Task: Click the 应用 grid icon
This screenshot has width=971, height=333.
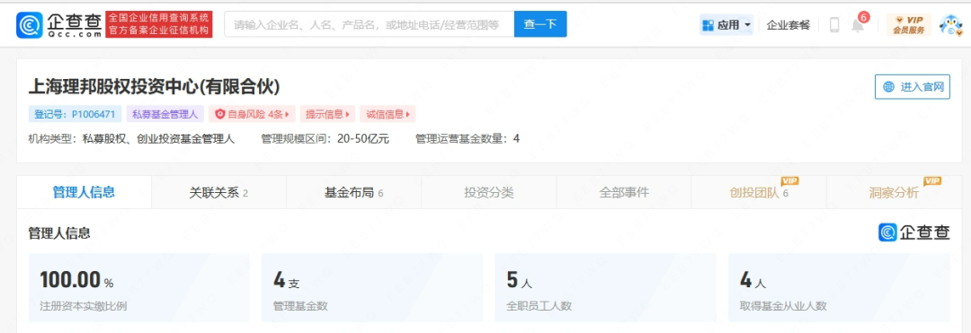Action: (x=708, y=25)
